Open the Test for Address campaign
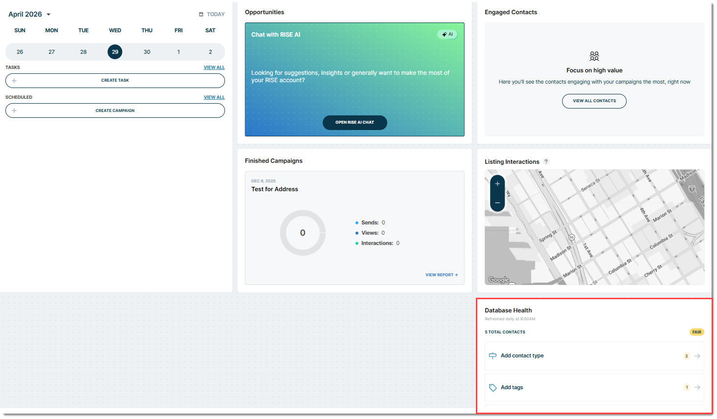Viewport: 717px width, 419px height. (274, 189)
